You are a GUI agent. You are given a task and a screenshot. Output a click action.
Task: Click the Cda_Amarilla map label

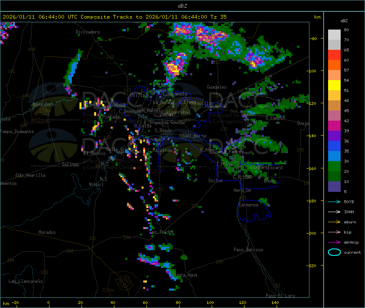tap(30, 175)
